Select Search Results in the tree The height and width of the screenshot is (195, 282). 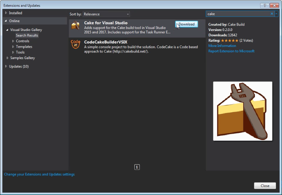coord(27,35)
